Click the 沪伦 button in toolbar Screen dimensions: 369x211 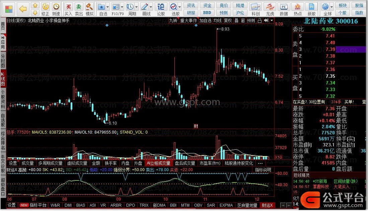240,13
